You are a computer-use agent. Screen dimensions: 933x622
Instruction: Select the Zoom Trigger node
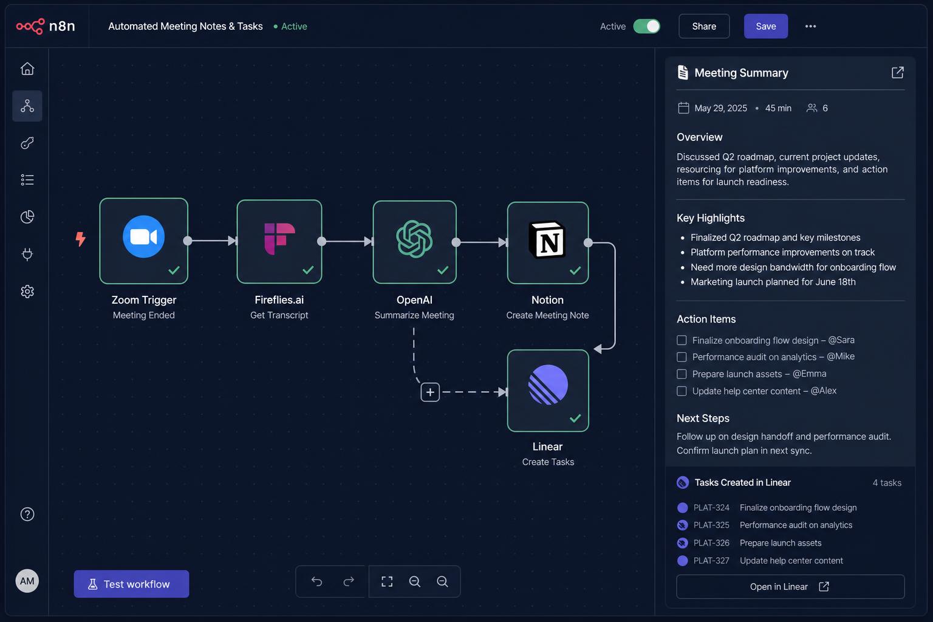[x=144, y=241]
